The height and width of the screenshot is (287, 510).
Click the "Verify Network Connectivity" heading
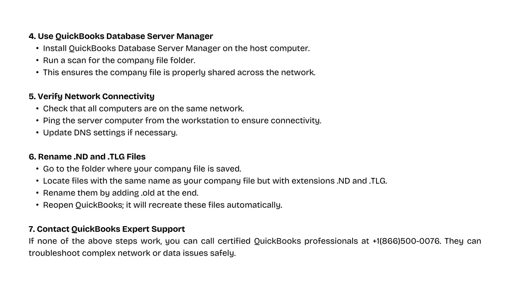tap(92, 96)
